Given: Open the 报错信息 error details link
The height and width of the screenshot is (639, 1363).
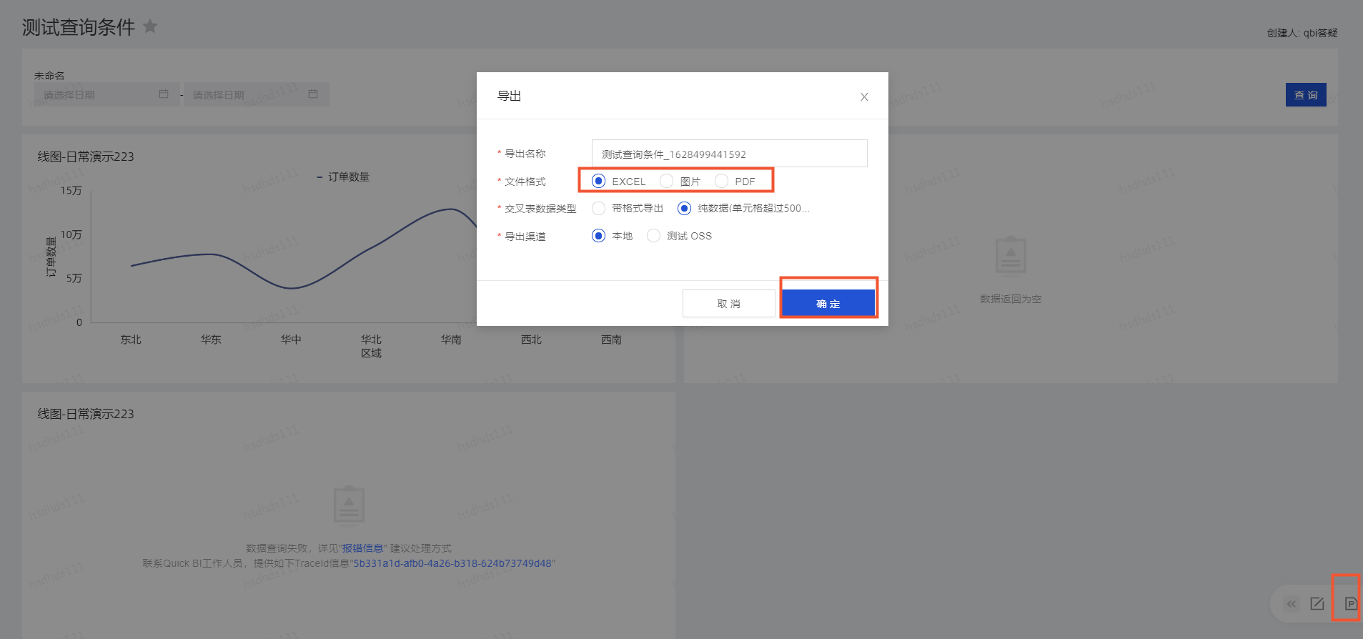Looking at the screenshot, I should click(363, 548).
